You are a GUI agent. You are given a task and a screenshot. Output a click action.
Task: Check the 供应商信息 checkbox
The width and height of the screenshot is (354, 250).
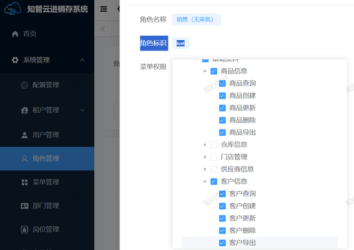click(x=214, y=169)
